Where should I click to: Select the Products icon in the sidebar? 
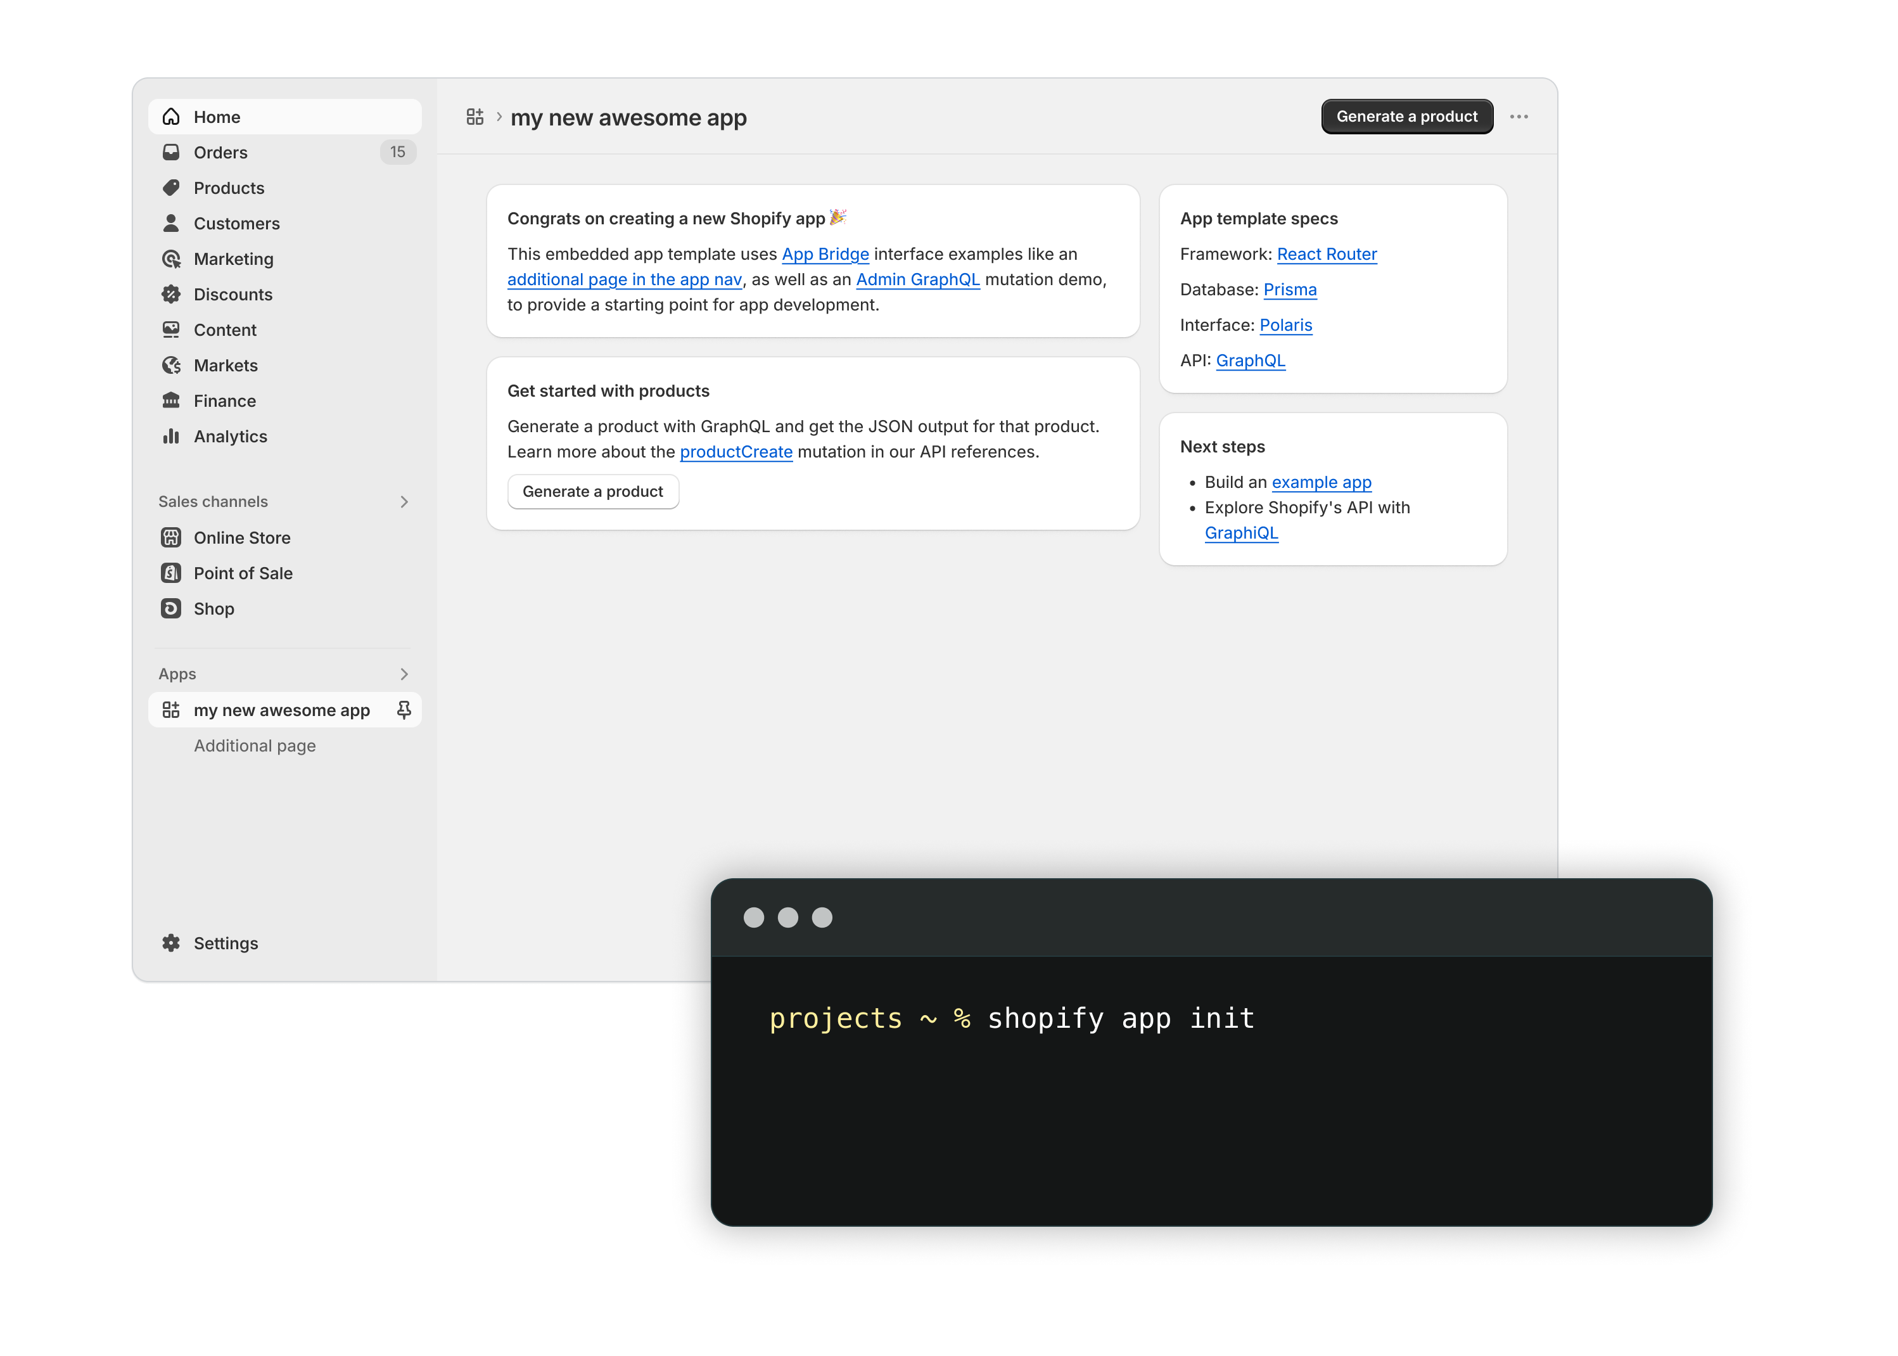click(x=171, y=188)
